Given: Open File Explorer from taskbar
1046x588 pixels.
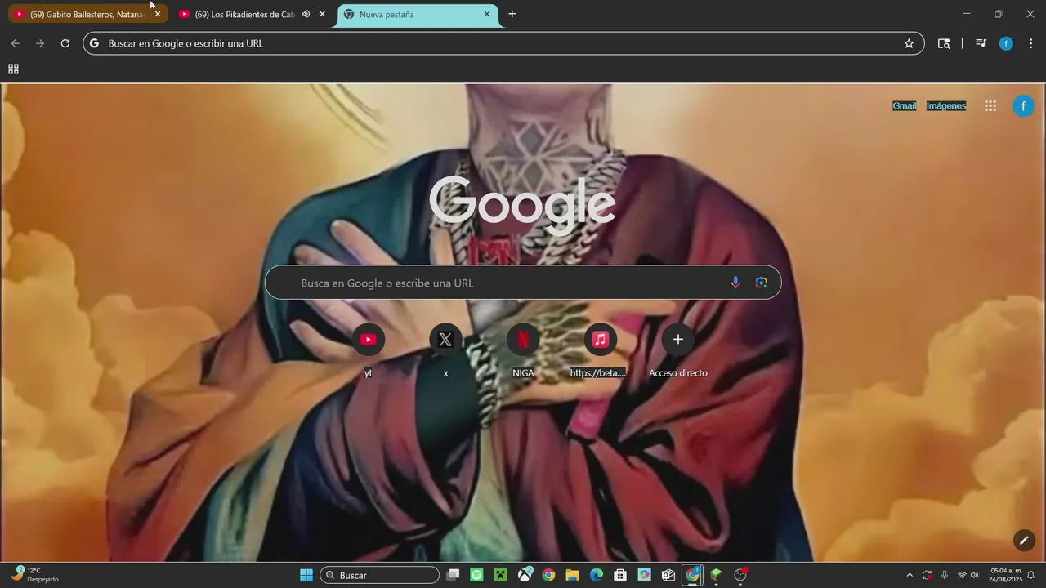Looking at the screenshot, I should (x=572, y=575).
